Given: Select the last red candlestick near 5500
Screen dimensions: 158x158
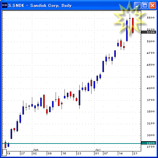Looking at the screenshot, I should coord(133,25).
